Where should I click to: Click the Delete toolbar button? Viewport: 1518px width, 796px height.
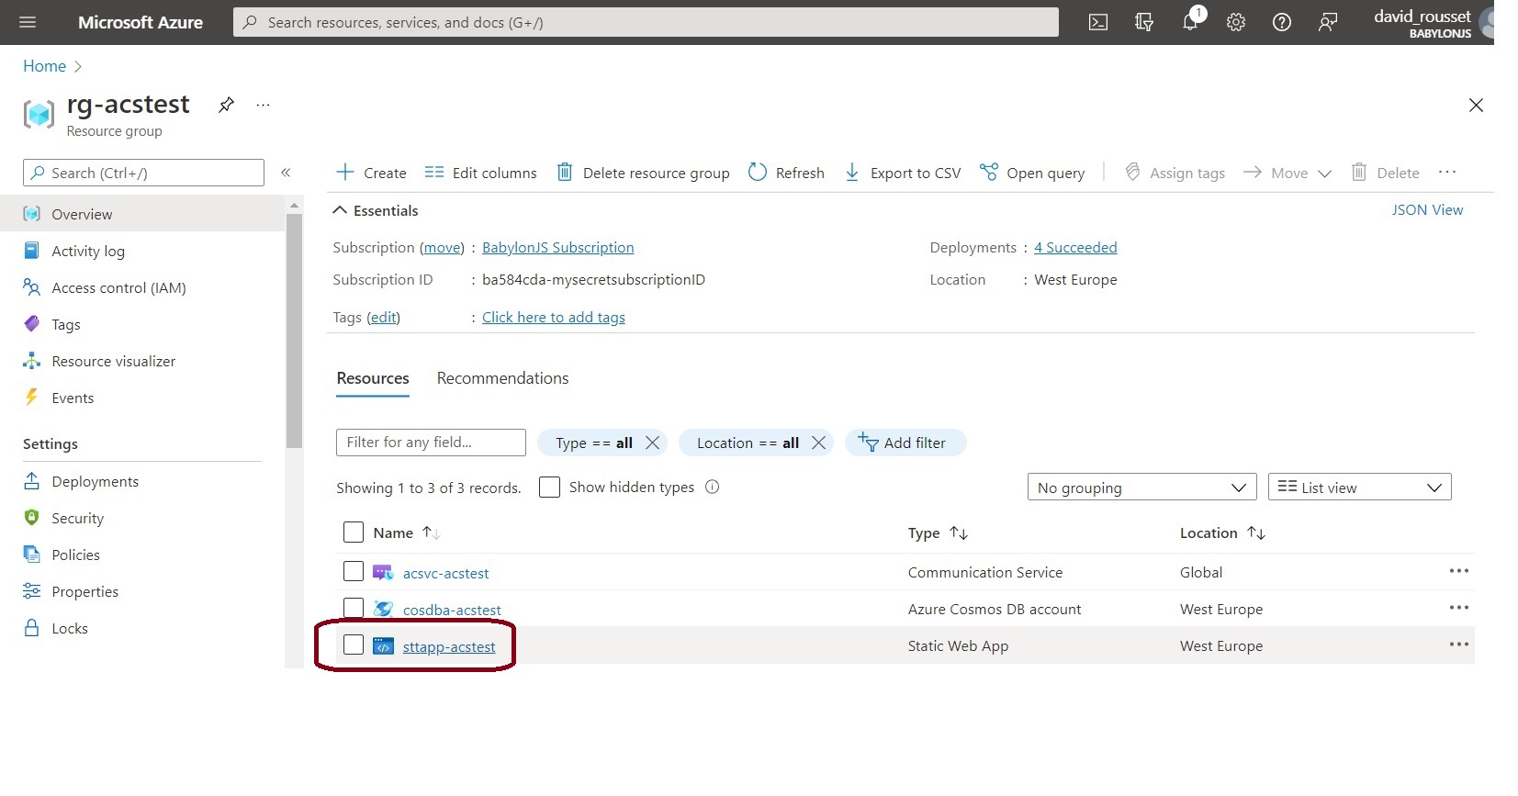coord(1385,173)
